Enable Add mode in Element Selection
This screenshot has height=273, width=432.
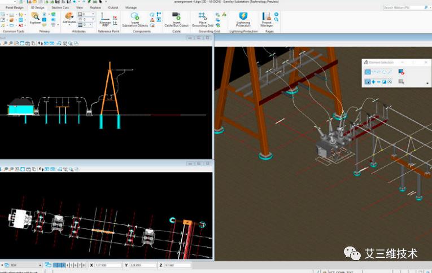[x=373, y=82]
